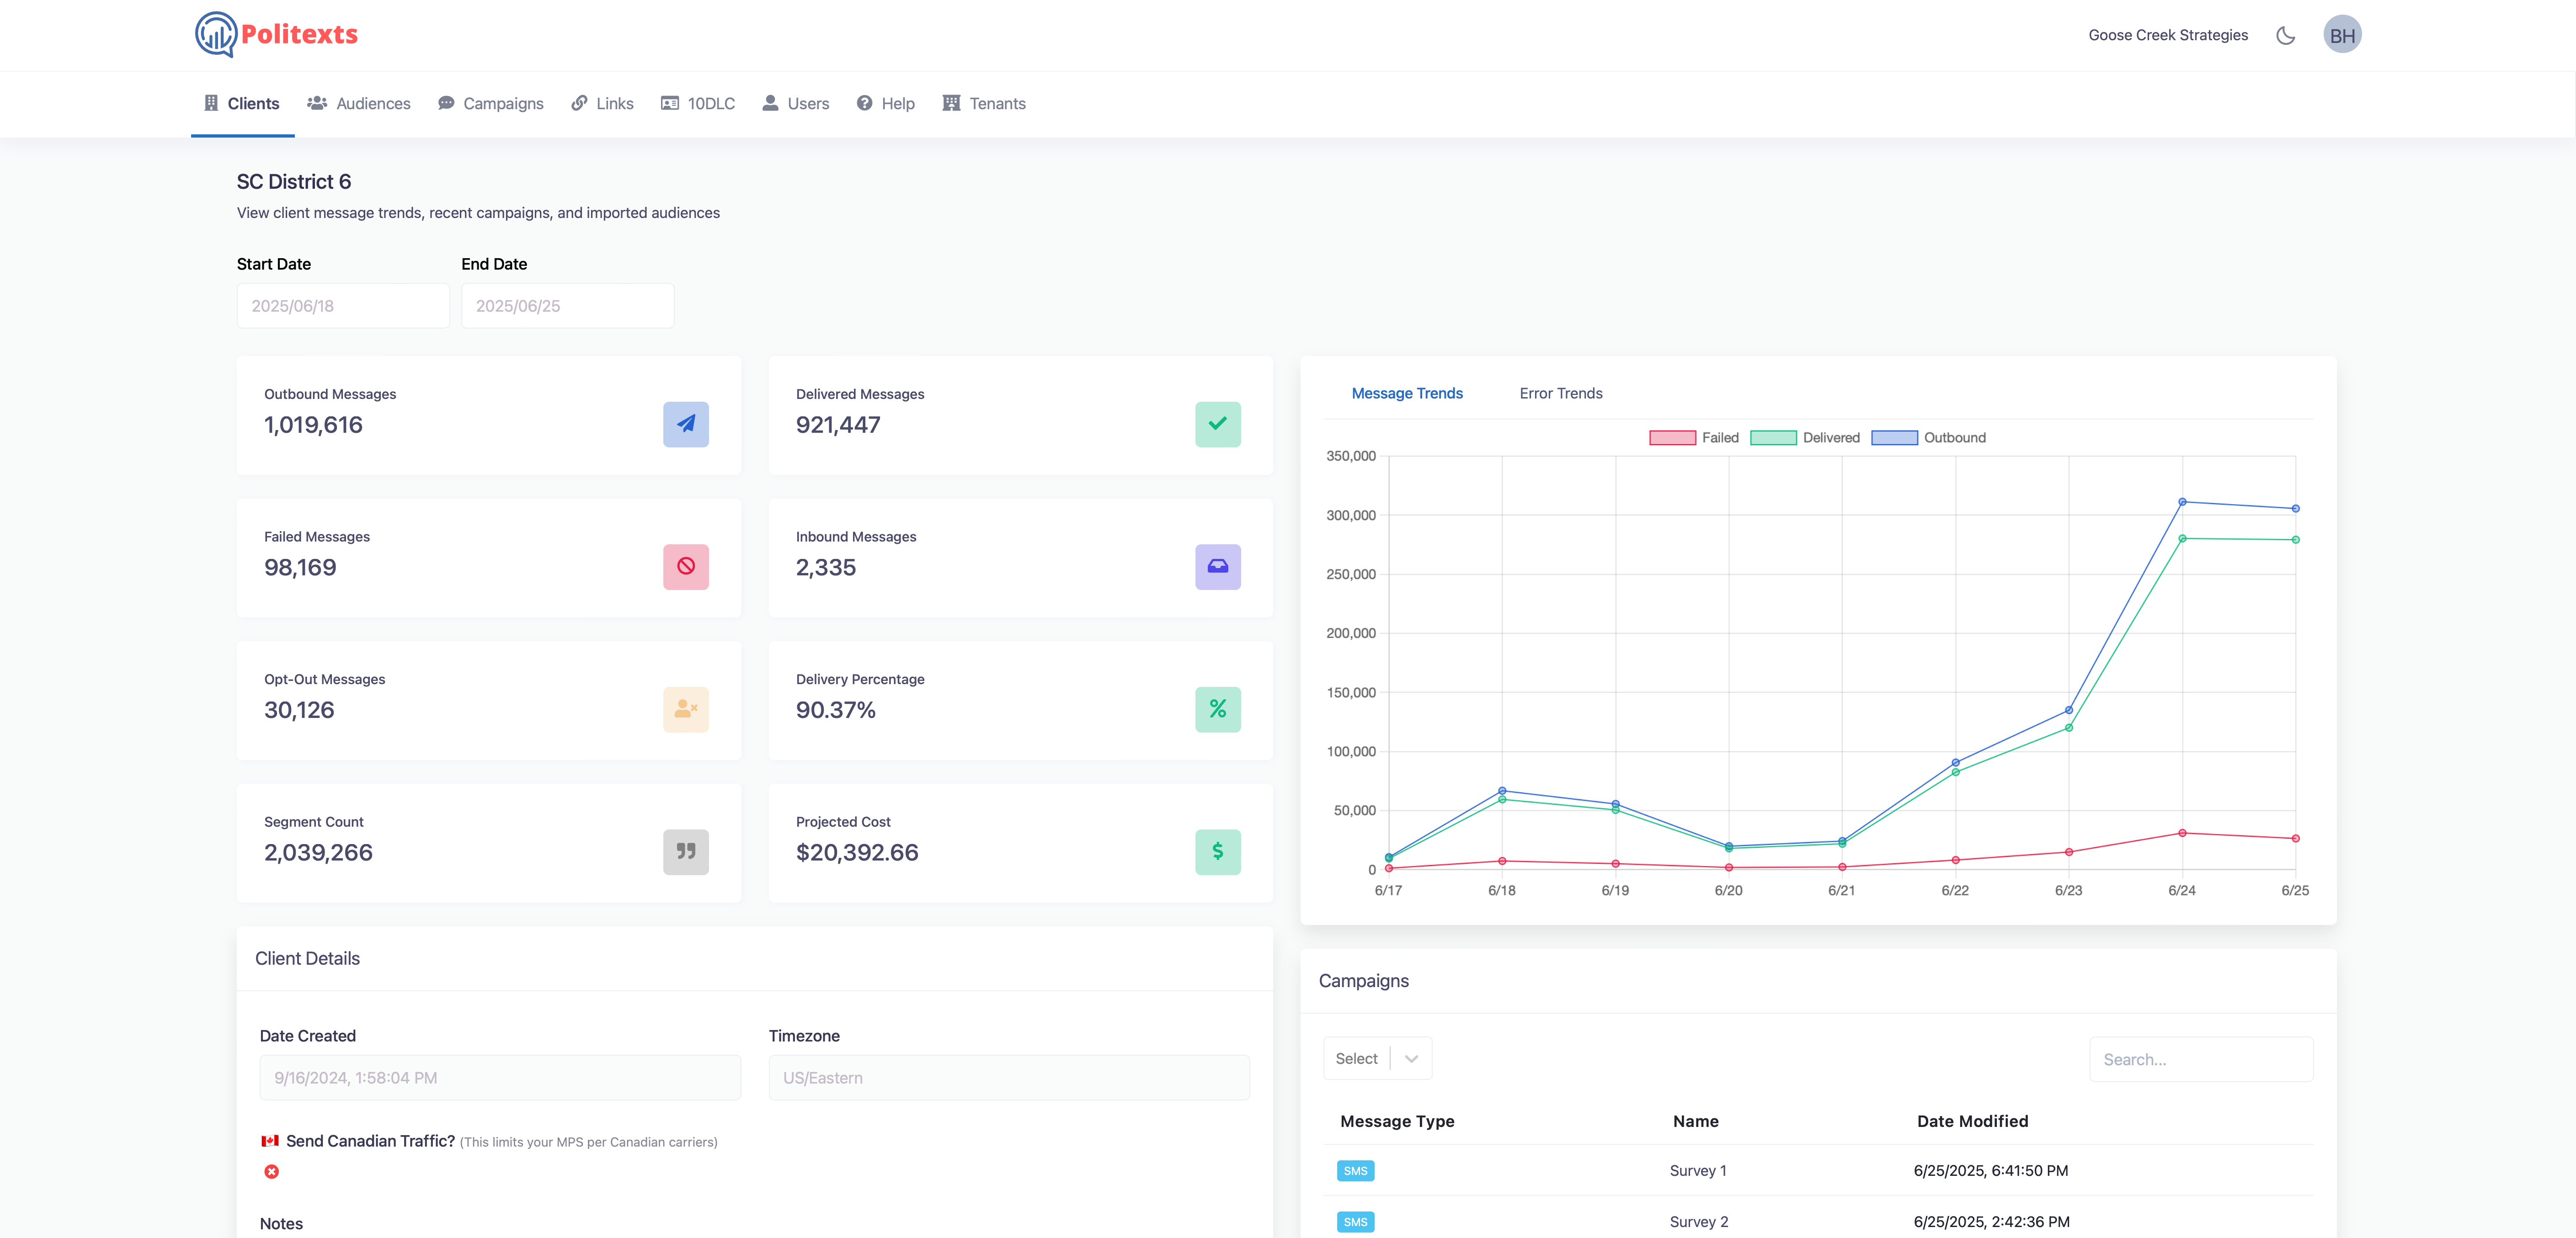Viewport: 2576px width, 1238px height.
Task: Select the Message Trends chart tab
Action: [x=1407, y=393]
